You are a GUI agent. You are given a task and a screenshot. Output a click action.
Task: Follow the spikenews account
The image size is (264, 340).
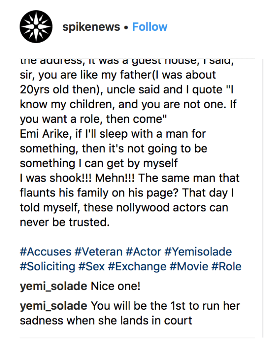click(149, 27)
